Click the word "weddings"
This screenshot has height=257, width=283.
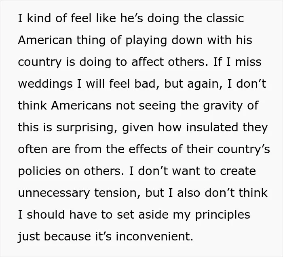[x=45, y=84]
